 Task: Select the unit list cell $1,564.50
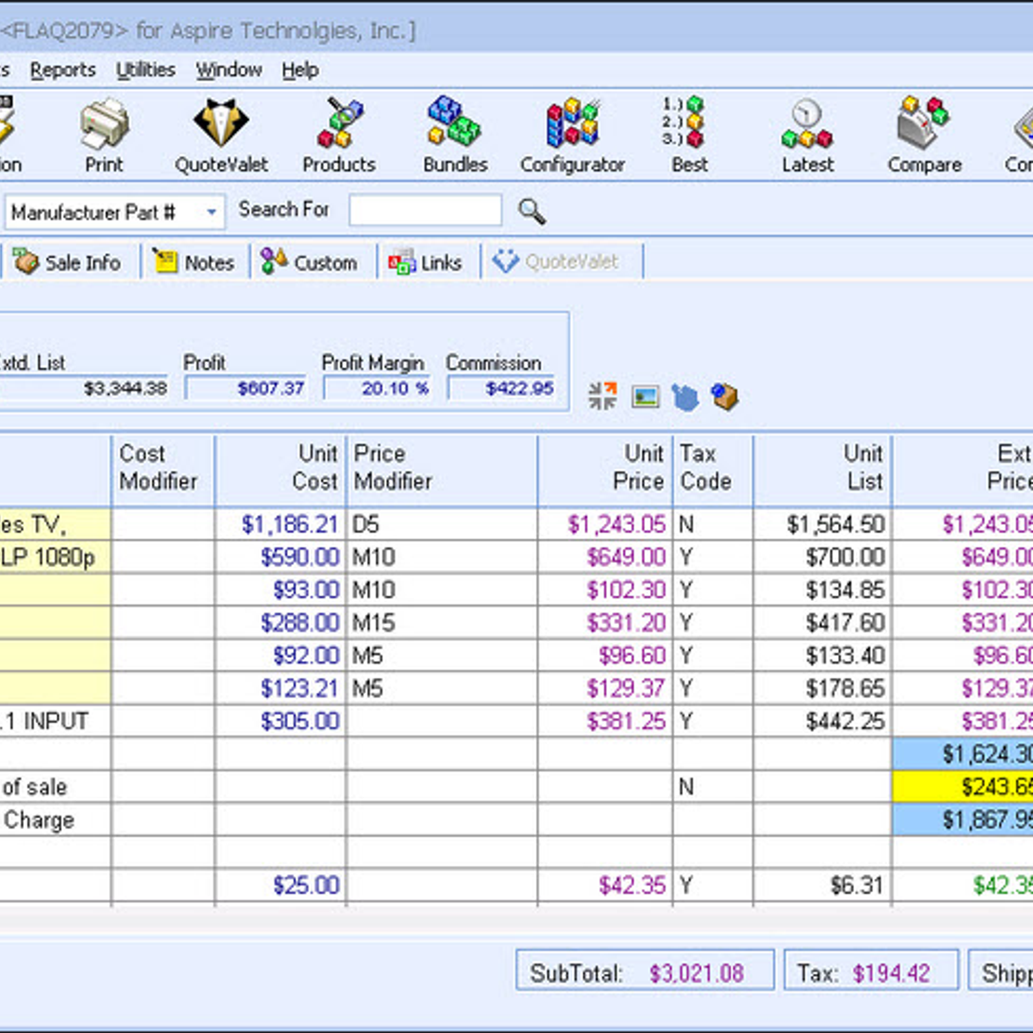coord(823,524)
